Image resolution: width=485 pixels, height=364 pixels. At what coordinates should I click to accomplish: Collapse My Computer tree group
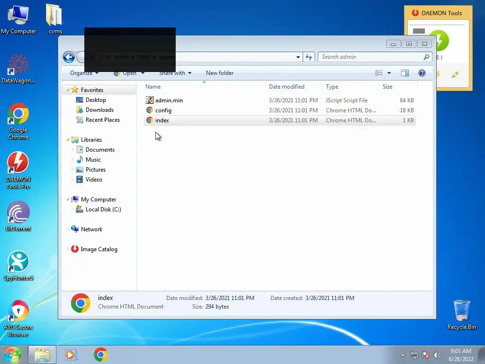click(68, 200)
